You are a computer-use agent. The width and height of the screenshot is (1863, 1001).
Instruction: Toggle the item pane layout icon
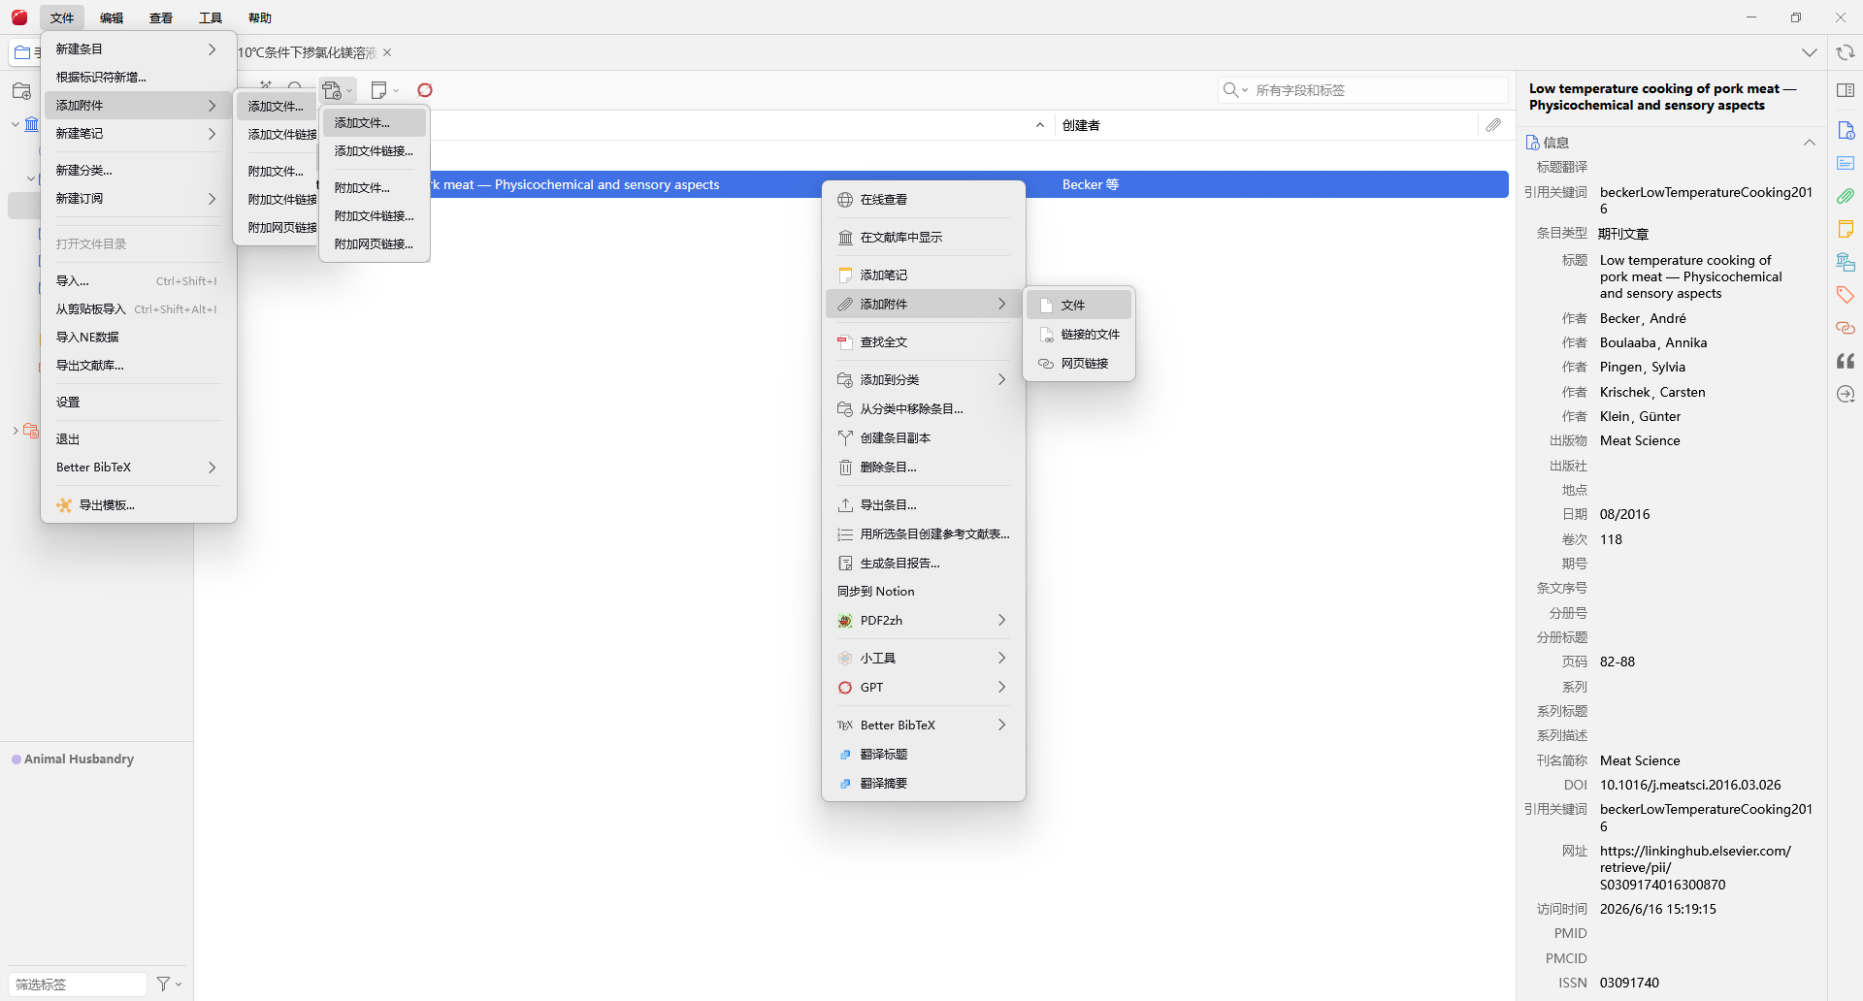tap(1846, 90)
